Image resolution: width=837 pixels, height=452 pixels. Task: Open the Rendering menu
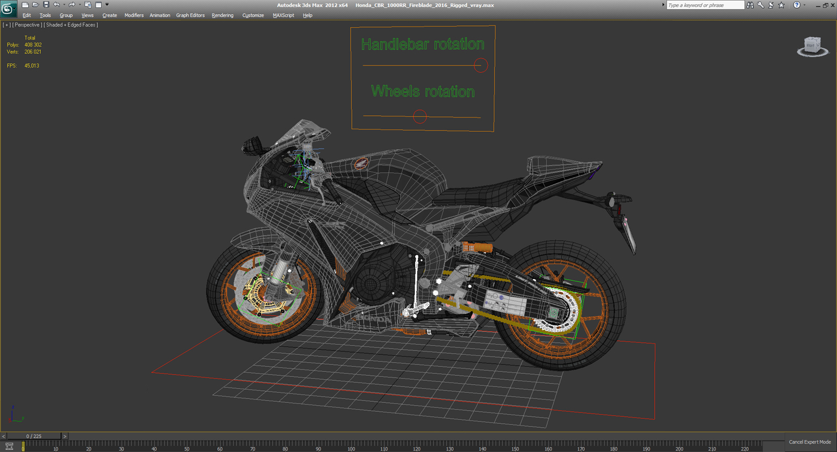pos(223,15)
